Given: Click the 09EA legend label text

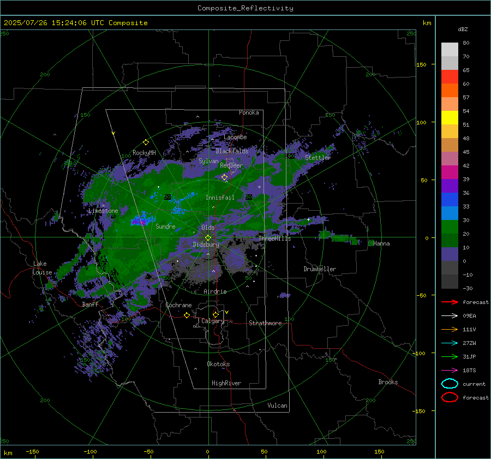Looking at the screenshot, I should (469, 316).
